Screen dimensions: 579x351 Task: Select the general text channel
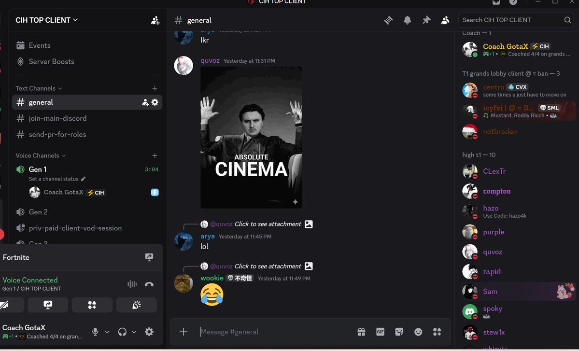(87, 102)
